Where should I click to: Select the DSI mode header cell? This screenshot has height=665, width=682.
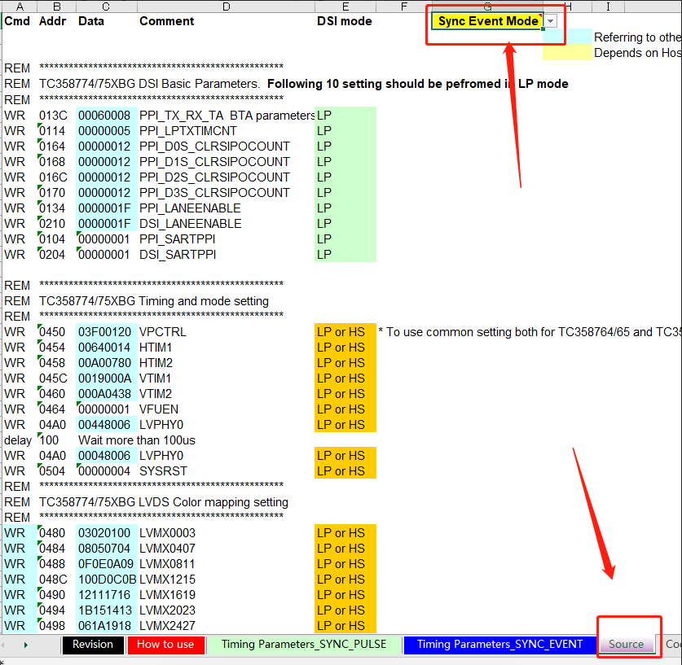coord(345,21)
